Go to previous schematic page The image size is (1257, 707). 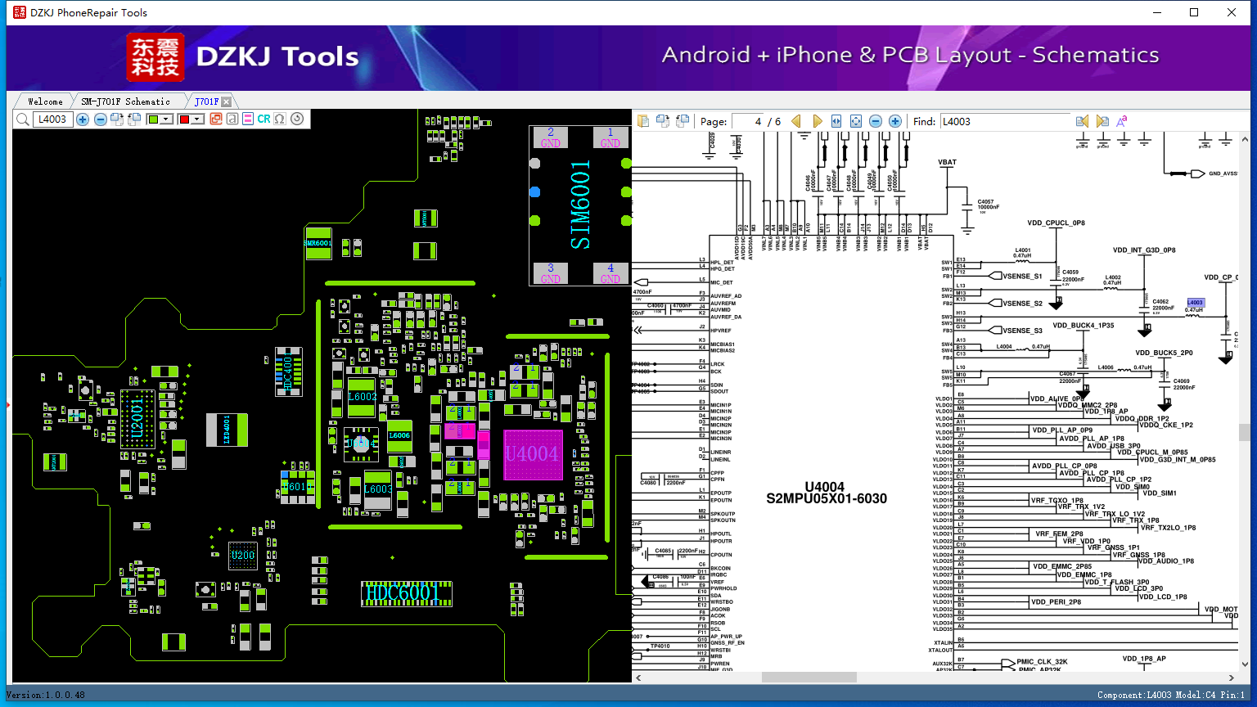796,121
